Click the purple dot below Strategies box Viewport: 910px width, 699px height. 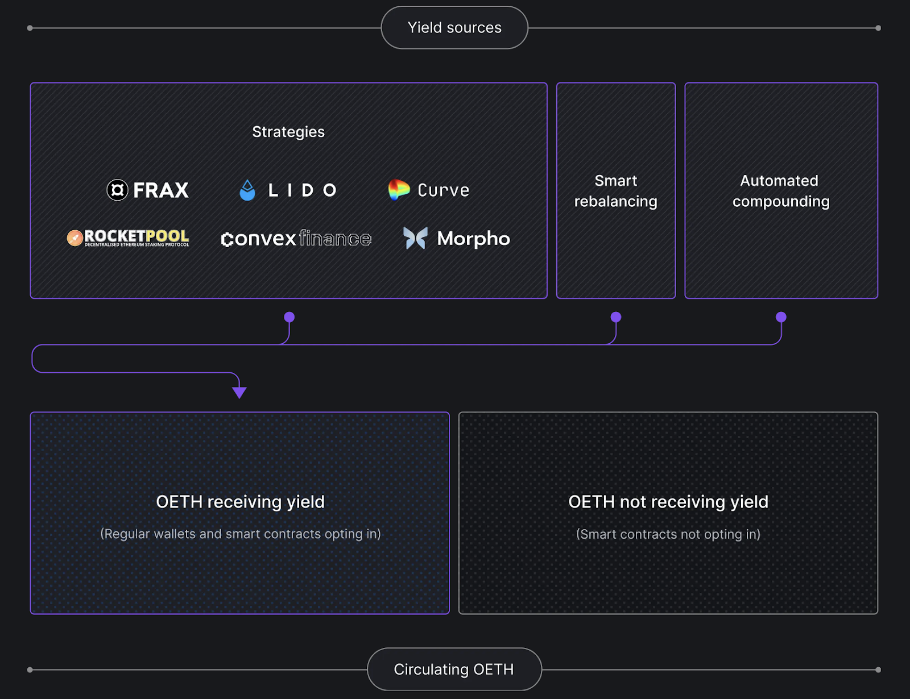click(x=289, y=317)
